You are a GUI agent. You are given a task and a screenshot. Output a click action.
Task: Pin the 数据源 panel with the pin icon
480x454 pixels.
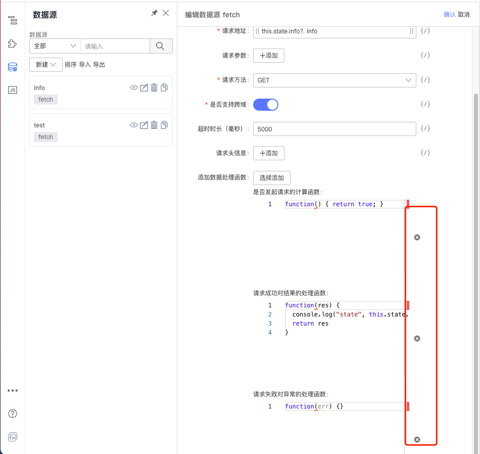pyautogui.click(x=155, y=13)
